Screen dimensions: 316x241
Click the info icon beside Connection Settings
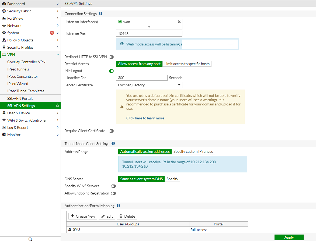click(x=100, y=13)
